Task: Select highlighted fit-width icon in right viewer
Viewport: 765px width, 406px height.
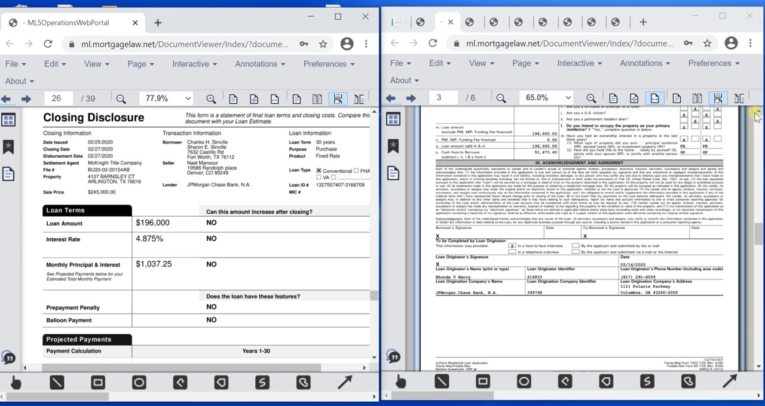Action: coord(655,99)
